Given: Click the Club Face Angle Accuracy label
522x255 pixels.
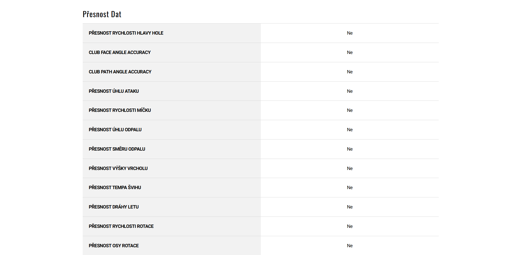Looking at the screenshot, I should 120,52.
